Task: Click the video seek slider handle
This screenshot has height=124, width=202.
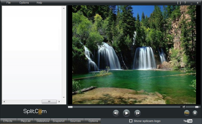Action: (x=70, y=107)
